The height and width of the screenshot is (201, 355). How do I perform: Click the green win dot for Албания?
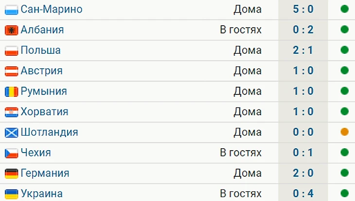(345, 30)
